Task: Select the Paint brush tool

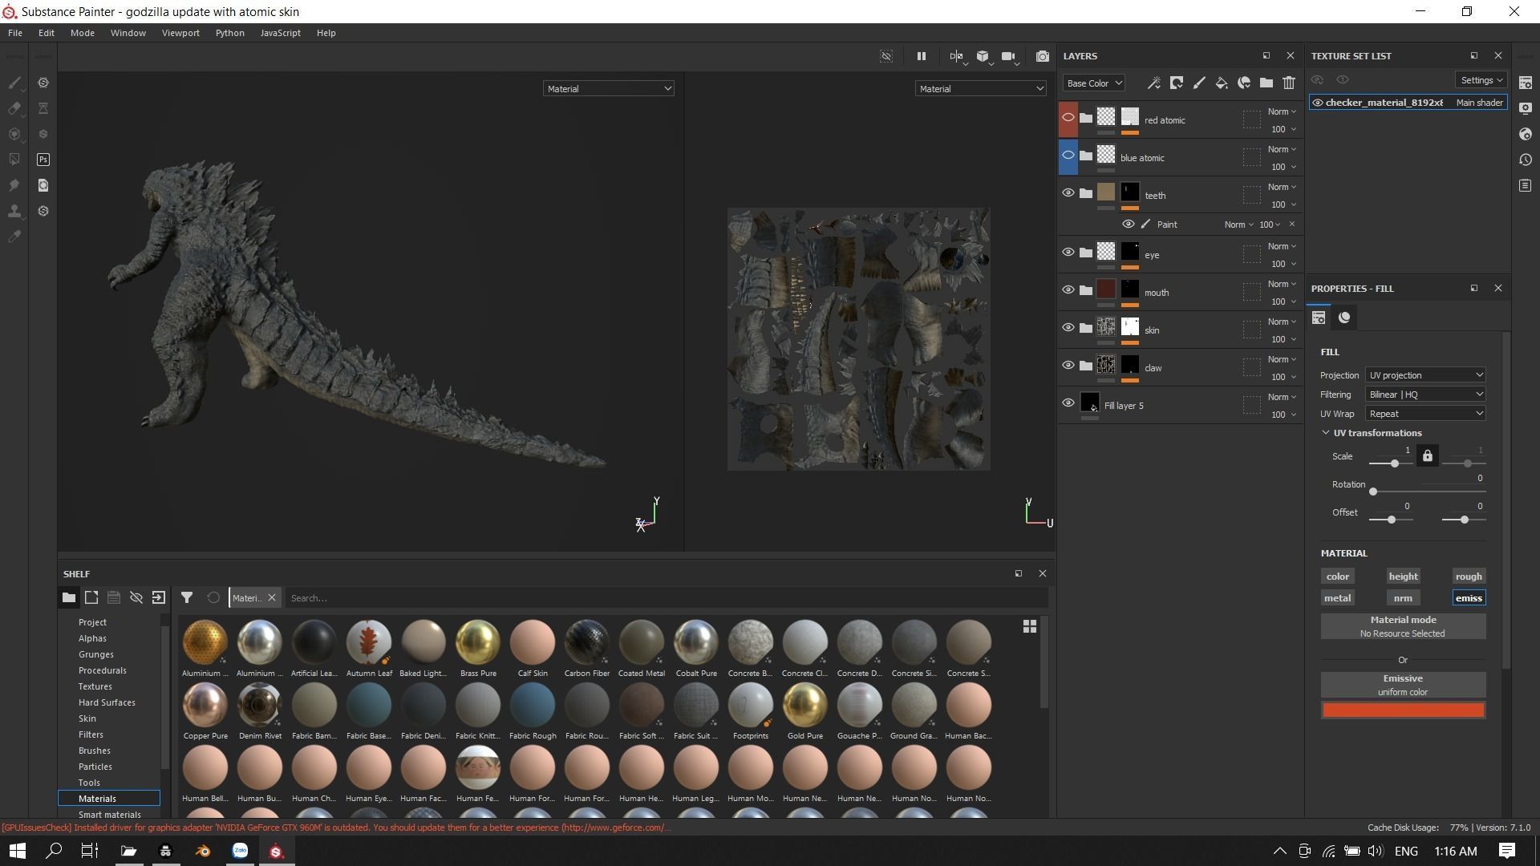Action: click(14, 83)
